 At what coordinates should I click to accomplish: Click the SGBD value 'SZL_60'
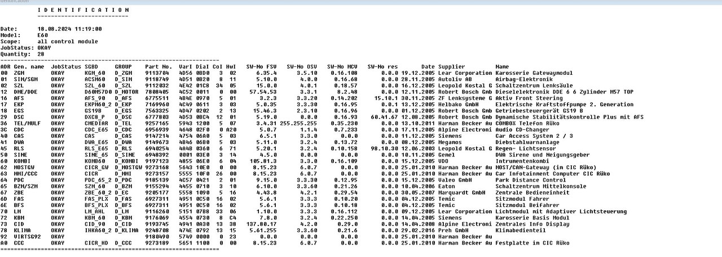[x=95, y=85]
